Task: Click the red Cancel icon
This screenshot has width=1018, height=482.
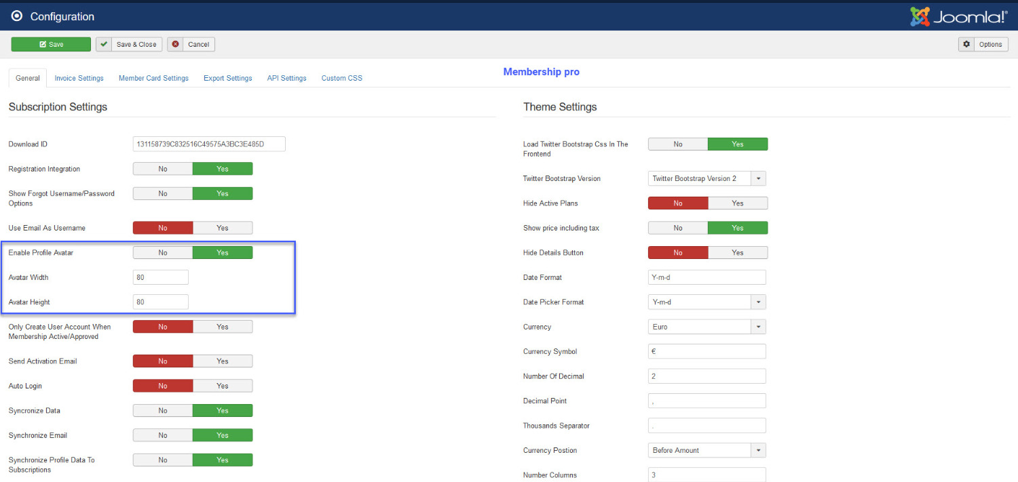Action: pos(176,44)
